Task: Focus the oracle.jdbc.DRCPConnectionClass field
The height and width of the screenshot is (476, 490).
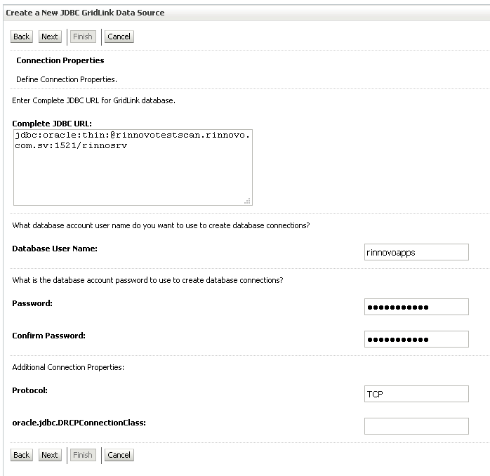Action: (416, 426)
